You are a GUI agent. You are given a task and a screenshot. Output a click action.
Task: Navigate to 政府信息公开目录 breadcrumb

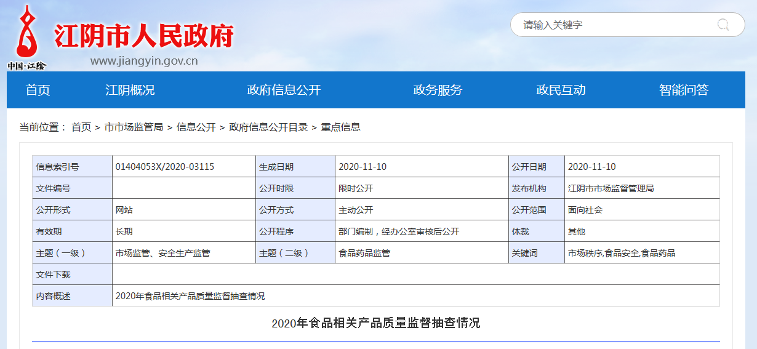pyautogui.click(x=268, y=127)
